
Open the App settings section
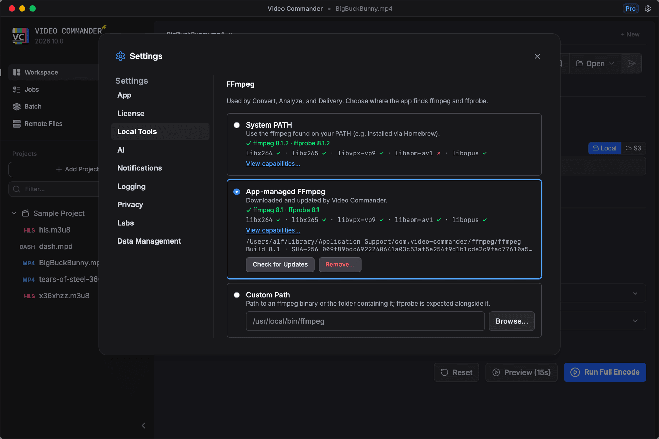tap(160, 95)
